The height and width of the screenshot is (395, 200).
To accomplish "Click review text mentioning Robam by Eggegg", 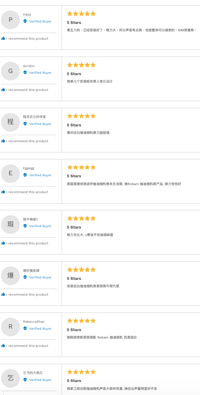I will click(x=124, y=184).
